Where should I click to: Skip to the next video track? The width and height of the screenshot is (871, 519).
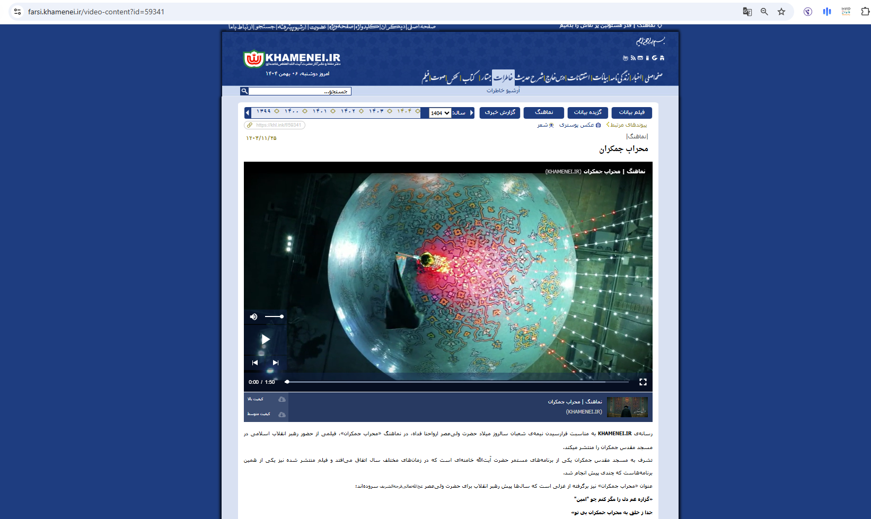[x=276, y=363]
